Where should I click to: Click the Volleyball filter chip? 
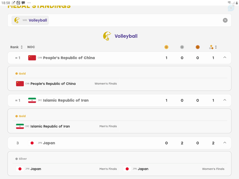point(30,20)
